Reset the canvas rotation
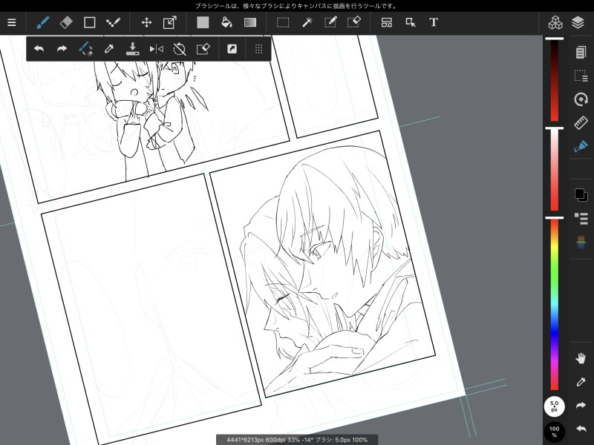 point(180,49)
